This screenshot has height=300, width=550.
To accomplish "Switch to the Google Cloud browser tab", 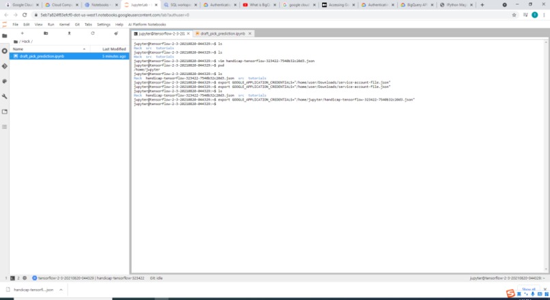I will (x=22, y=5).
